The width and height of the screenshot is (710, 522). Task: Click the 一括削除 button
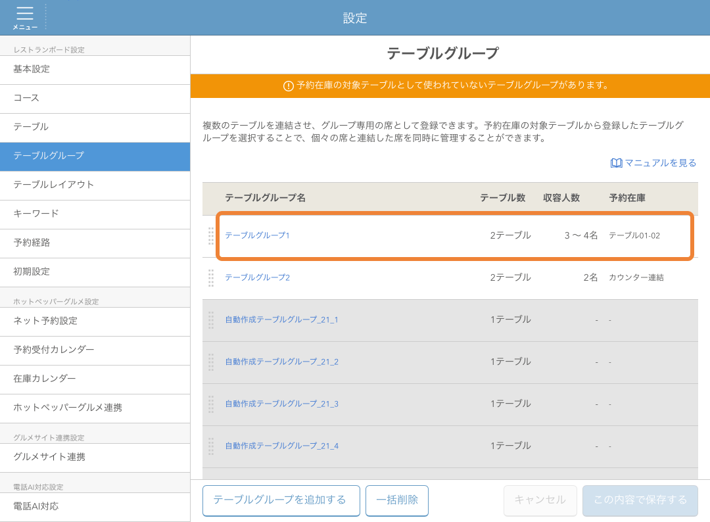pyautogui.click(x=397, y=500)
